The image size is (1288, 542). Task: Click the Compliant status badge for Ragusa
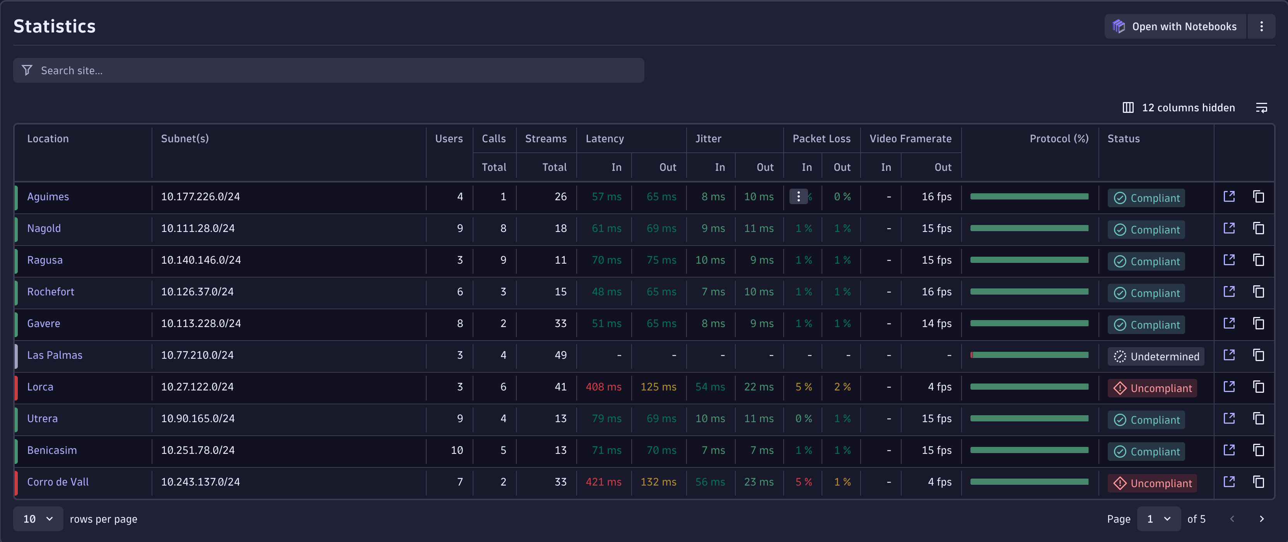(1146, 261)
